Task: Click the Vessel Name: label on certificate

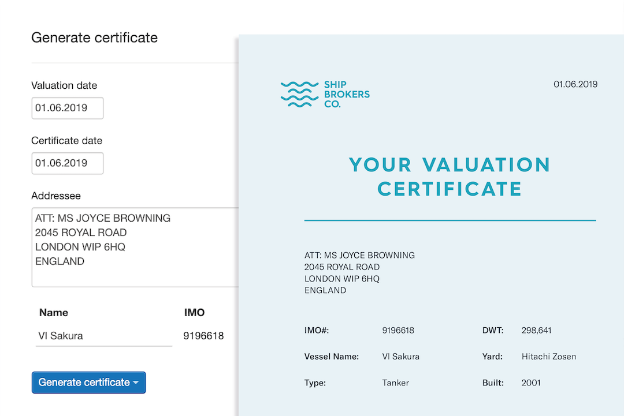Action: point(332,357)
